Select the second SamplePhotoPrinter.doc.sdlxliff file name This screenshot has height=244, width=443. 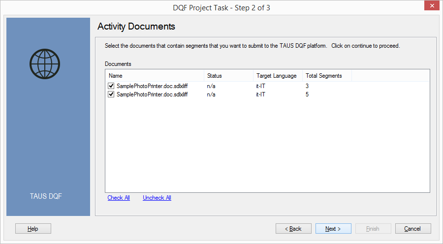coord(152,94)
